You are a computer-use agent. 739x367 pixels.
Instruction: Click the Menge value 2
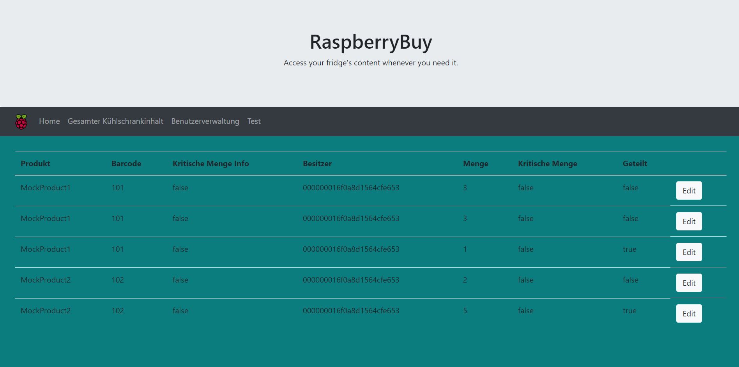pyautogui.click(x=465, y=280)
